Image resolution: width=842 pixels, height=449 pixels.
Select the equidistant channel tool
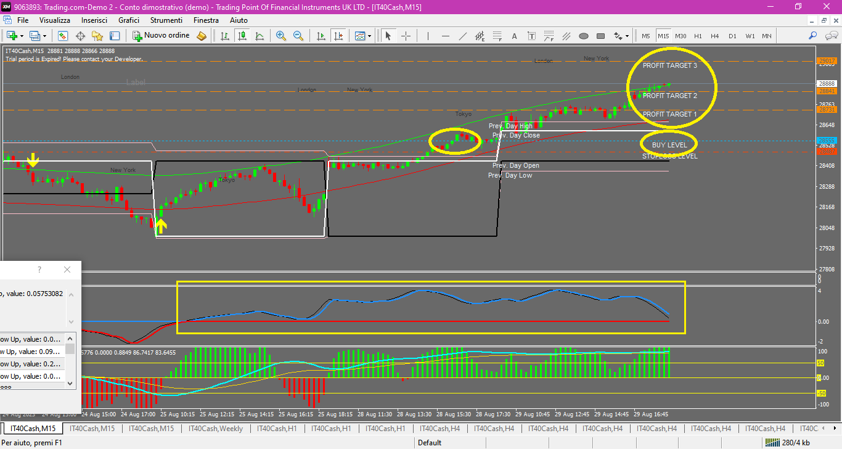click(480, 36)
